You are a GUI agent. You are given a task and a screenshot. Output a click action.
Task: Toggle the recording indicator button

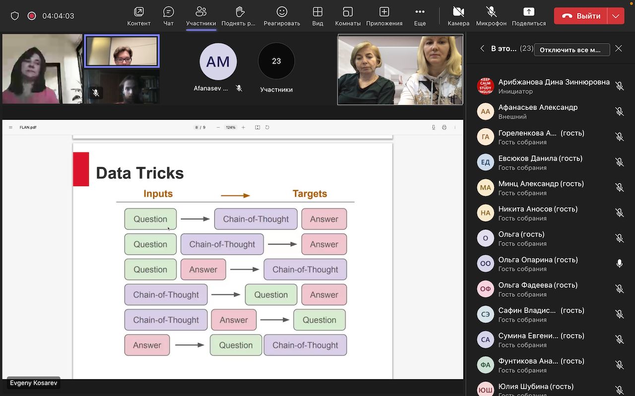[x=32, y=16]
